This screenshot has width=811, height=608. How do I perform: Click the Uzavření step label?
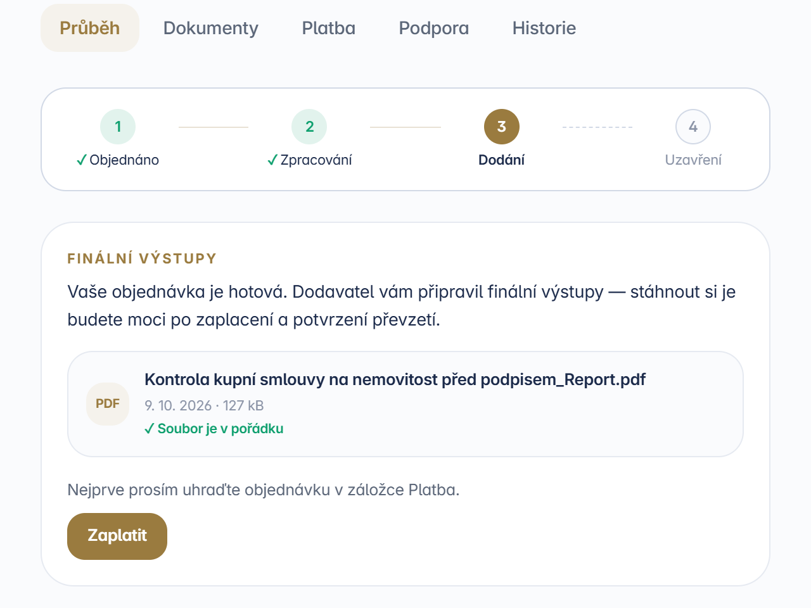coord(693,160)
